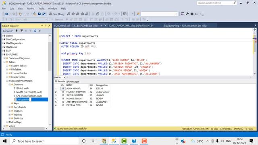The image size is (258, 145).
Task: Open the Project menu
Action: [31, 8]
